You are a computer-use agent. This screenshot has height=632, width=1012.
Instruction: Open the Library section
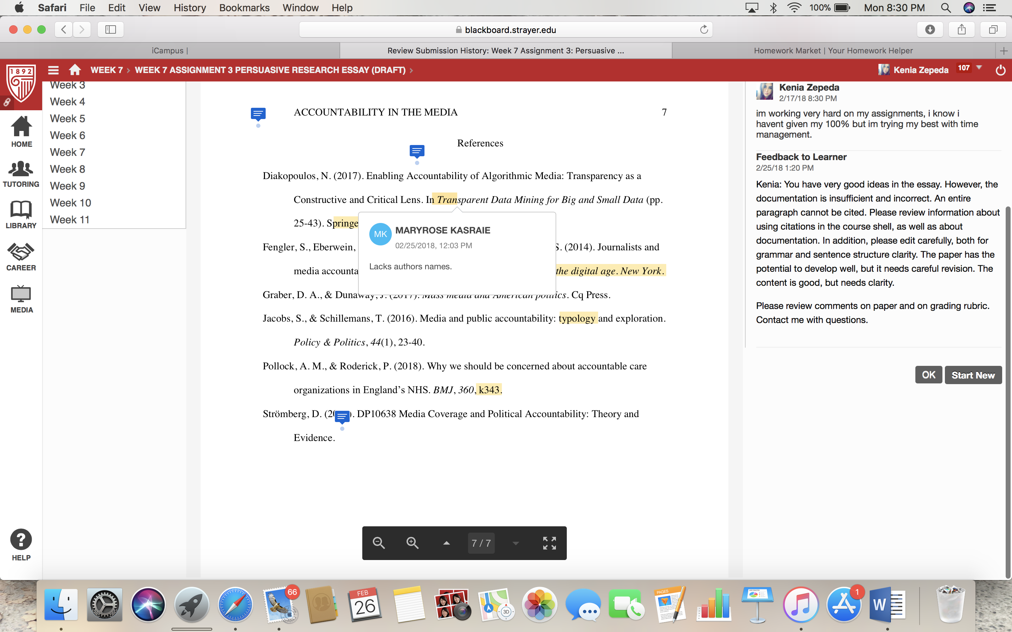click(x=21, y=215)
